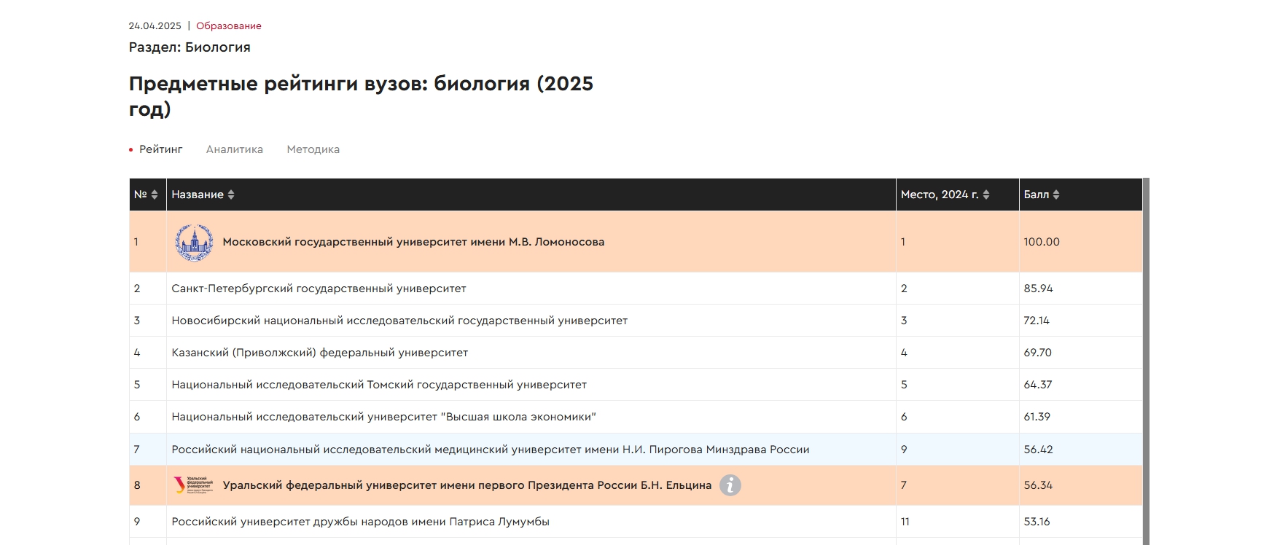Click the Ural Federal University logo
Viewport: 1288px width, 545px height.
[193, 485]
